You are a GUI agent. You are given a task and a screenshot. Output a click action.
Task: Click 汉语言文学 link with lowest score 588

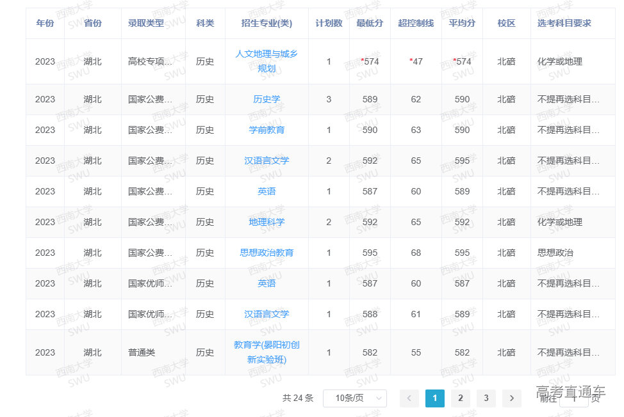(267, 314)
